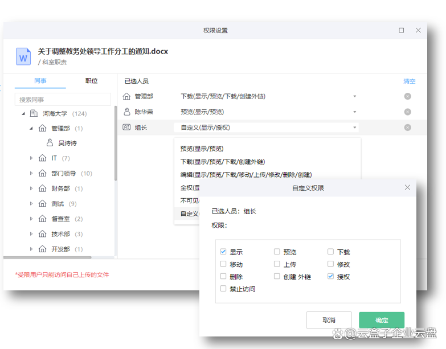This screenshot has height=349, width=446.
Task: Remove 管理部 from selected members
Action: (x=407, y=96)
